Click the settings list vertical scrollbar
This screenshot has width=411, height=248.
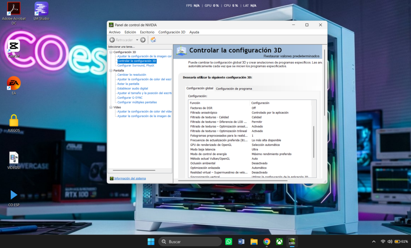coord(314,142)
